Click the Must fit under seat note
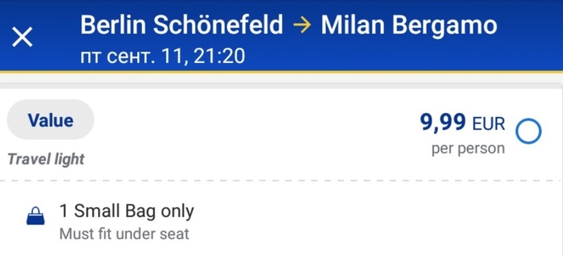 (124, 234)
